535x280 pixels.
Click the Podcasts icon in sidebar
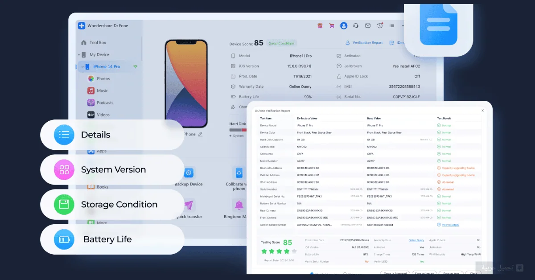coord(91,103)
